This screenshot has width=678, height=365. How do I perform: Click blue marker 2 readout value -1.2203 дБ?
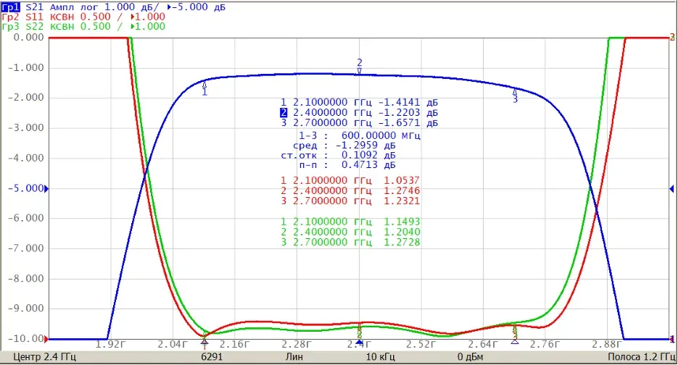[408, 113]
